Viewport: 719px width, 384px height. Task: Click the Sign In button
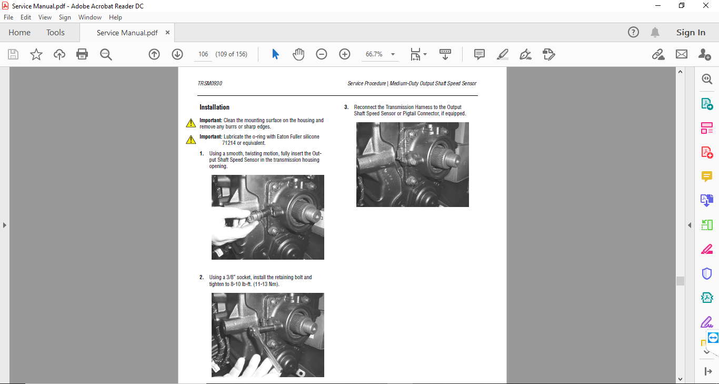pos(691,33)
